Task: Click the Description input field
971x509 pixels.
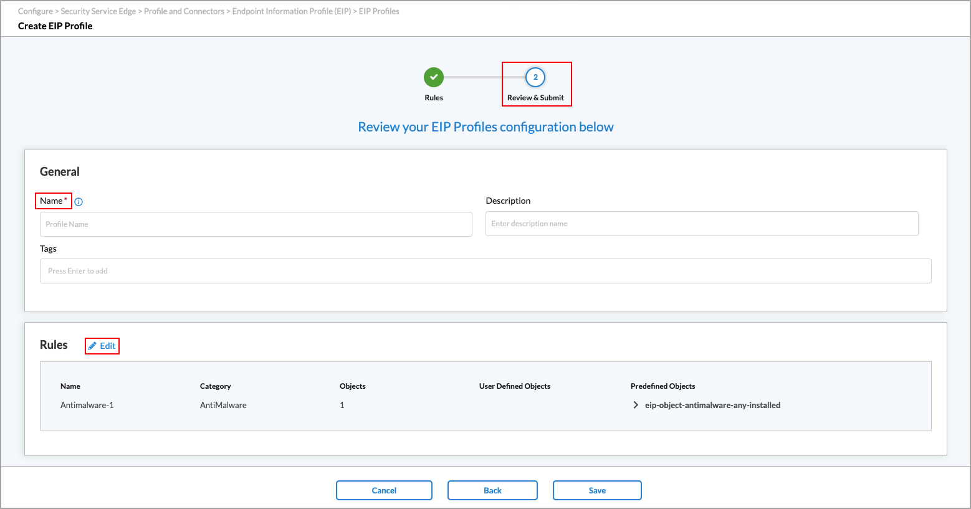Action: (x=701, y=224)
